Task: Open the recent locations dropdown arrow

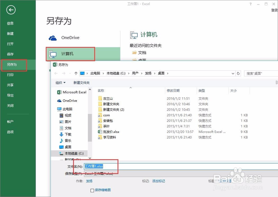Action: (70, 73)
